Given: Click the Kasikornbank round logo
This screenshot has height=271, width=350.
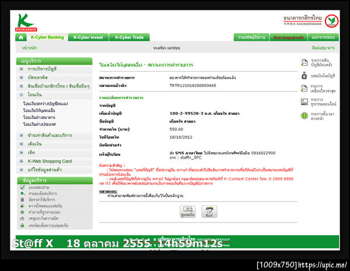Looking at the screenshot, I should [331, 21].
